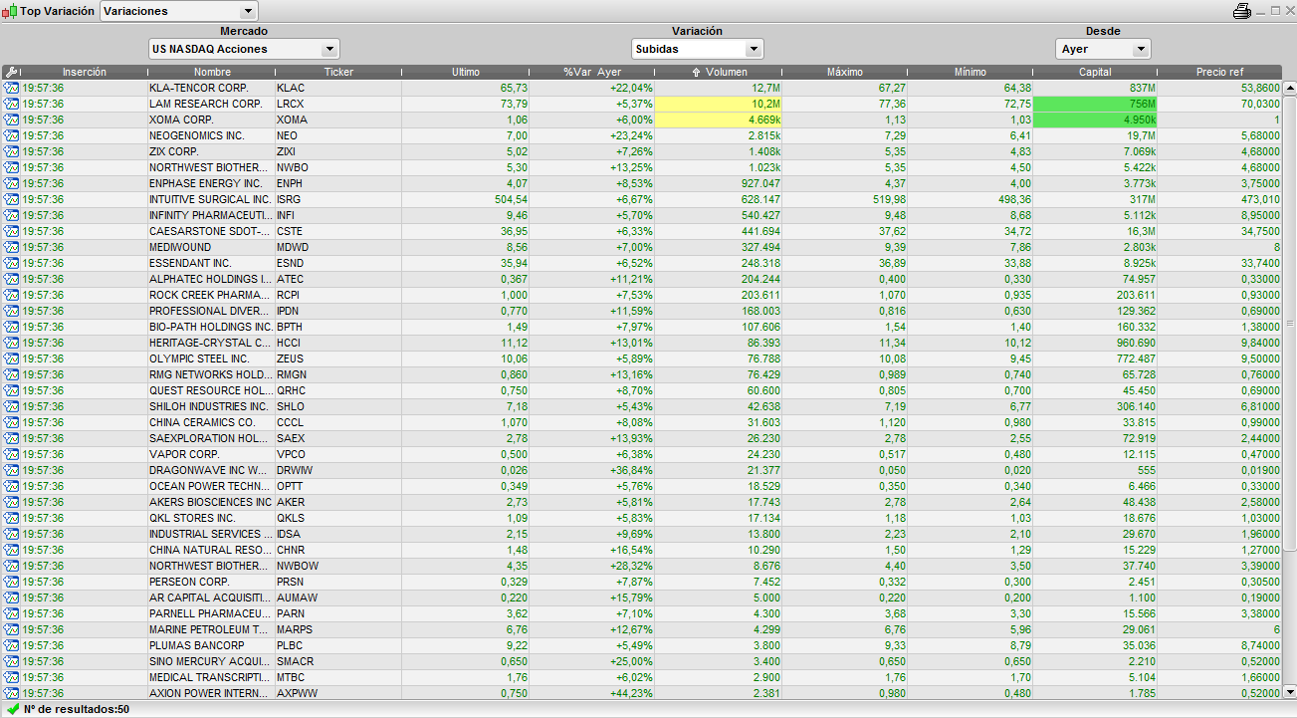Open chart icon for SHILOH INDUSTRIES row

click(x=11, y=406)
